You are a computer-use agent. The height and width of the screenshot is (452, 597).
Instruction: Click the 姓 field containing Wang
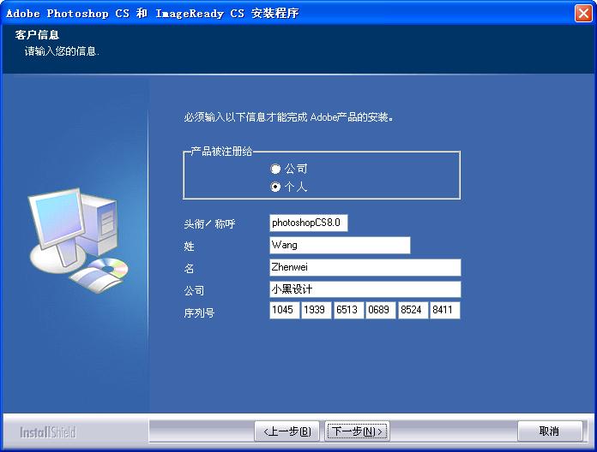click(340, 245)
